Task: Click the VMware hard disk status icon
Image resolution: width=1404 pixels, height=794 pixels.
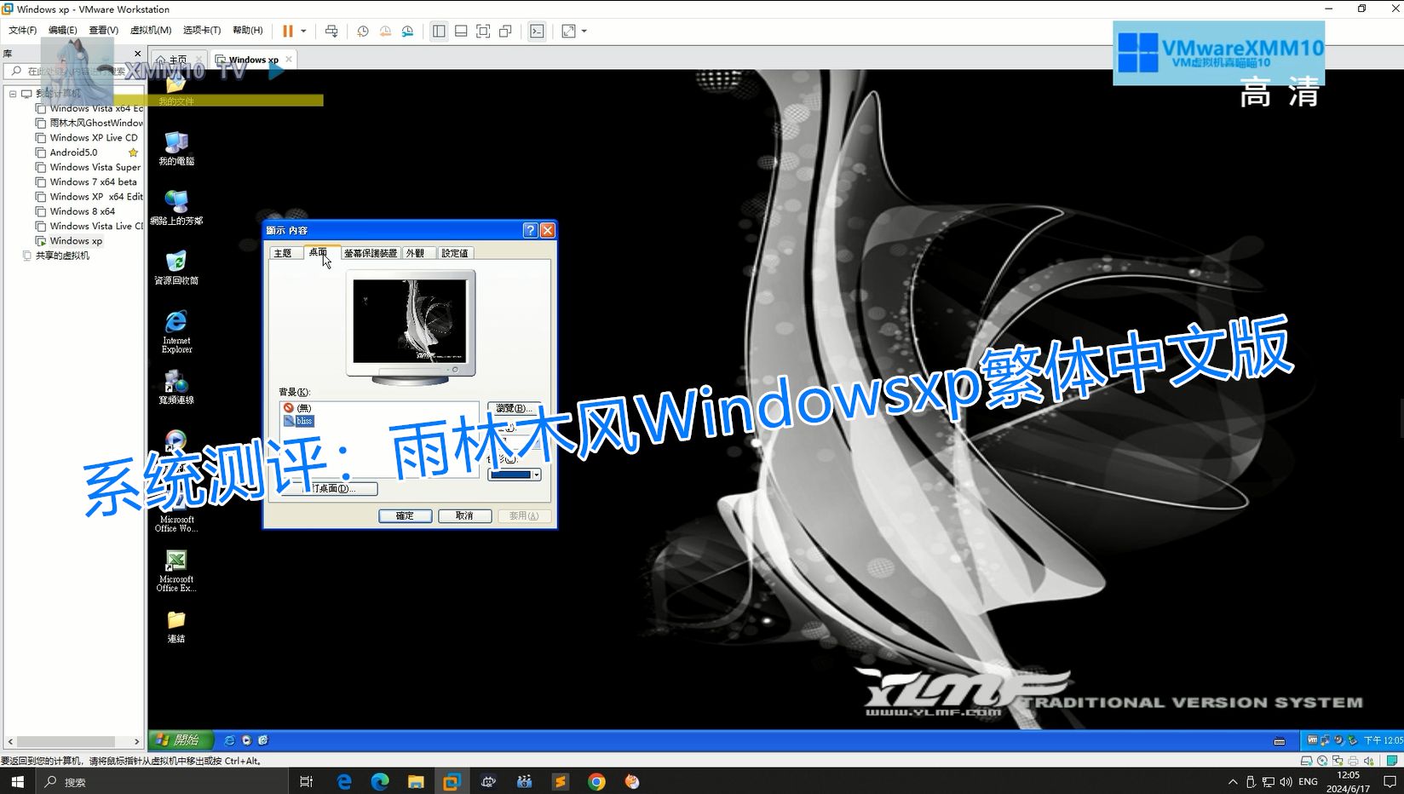Action: (x=1306, y=761)
